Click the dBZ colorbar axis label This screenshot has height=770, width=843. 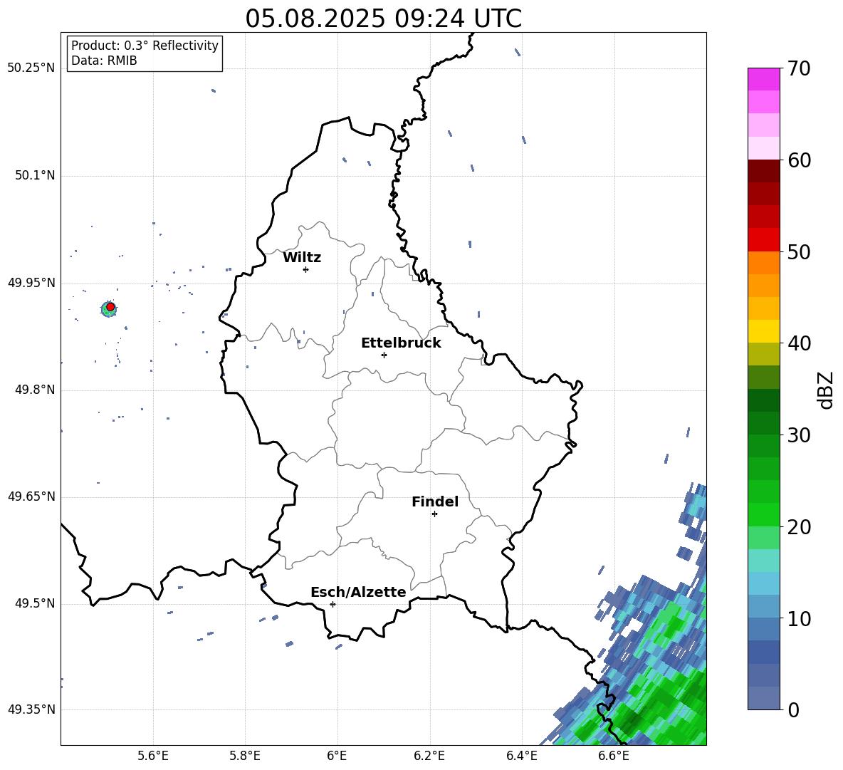[x=827, y=390]
